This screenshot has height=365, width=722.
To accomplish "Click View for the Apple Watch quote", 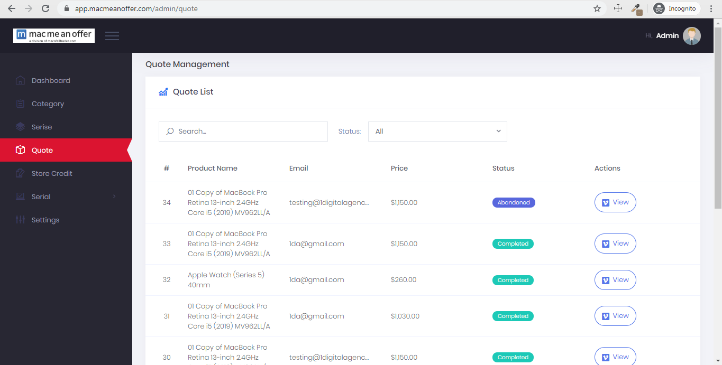I will coord(615,280).
